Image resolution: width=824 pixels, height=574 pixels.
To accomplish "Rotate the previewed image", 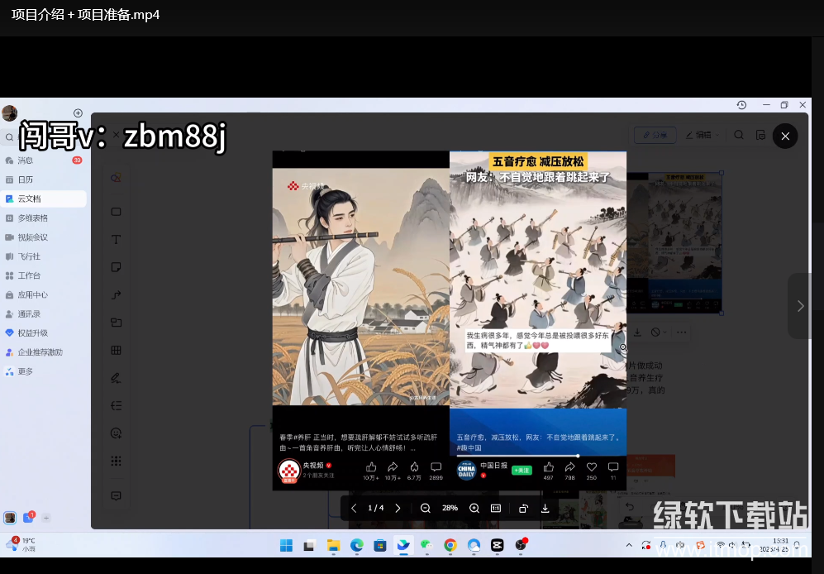I will [523, 508].
